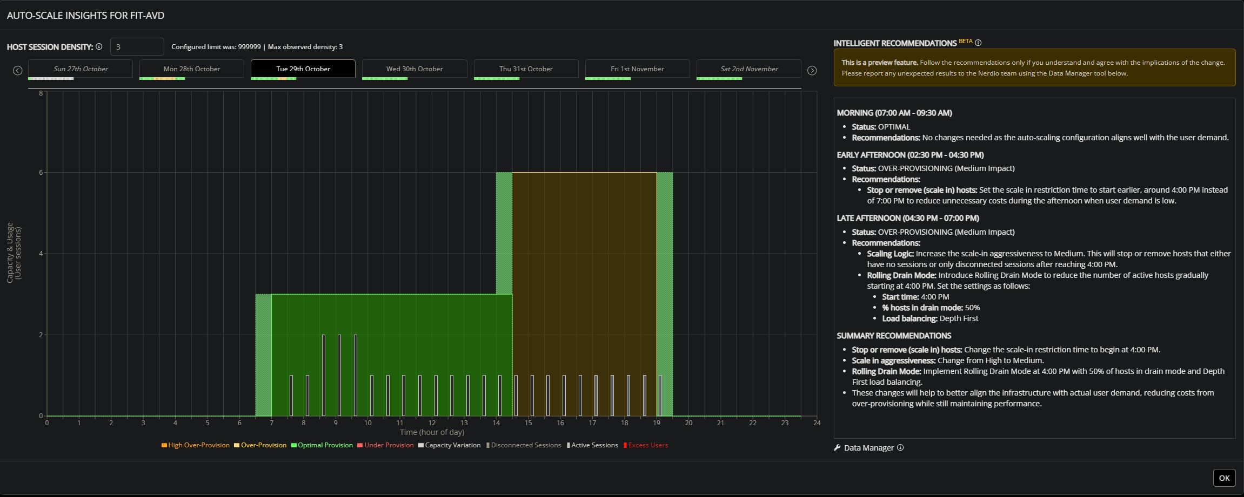The image size is (1244, 497).
Task: Click the Data Manager wrench icon
Action: [837, 447]
